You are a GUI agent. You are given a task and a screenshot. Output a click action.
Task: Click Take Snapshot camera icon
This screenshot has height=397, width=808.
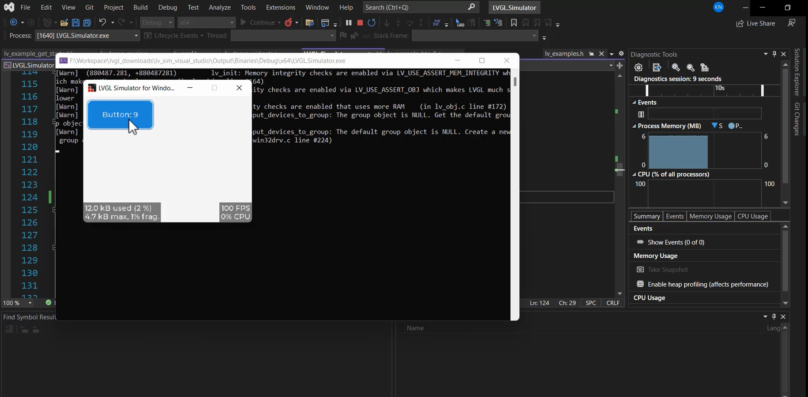(640, 269)
